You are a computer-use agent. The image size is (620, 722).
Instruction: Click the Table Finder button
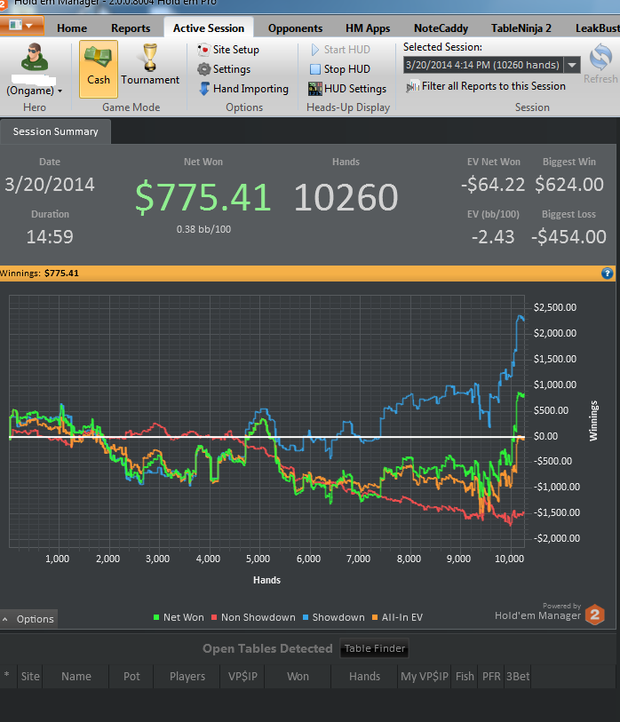[375, 648]
